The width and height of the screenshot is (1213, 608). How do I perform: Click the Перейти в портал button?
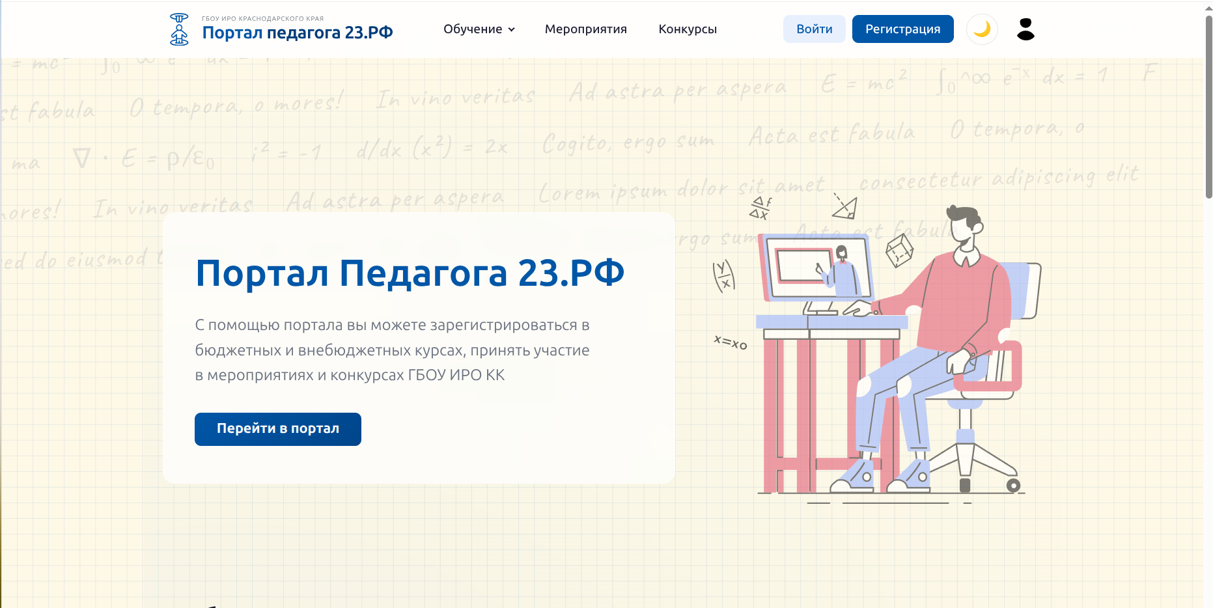[x=278, y=429]
